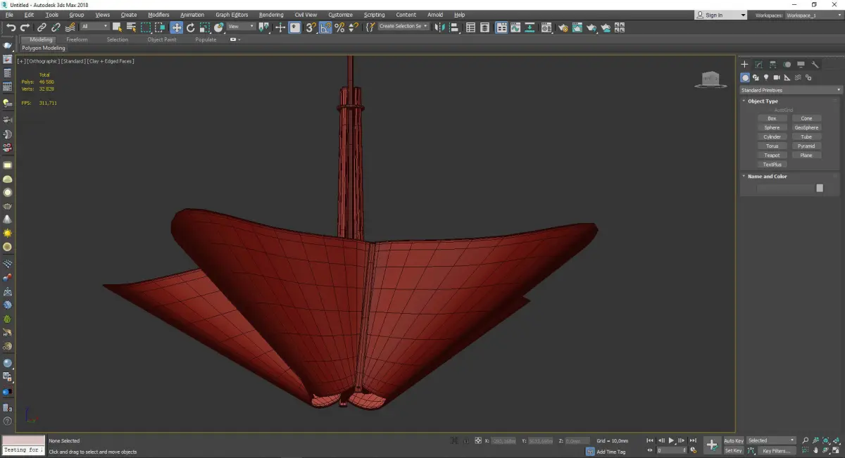Toggle the Percent Snap button
Image resolution: width=845 pixels, height=458 pixels.
point(339,27)
